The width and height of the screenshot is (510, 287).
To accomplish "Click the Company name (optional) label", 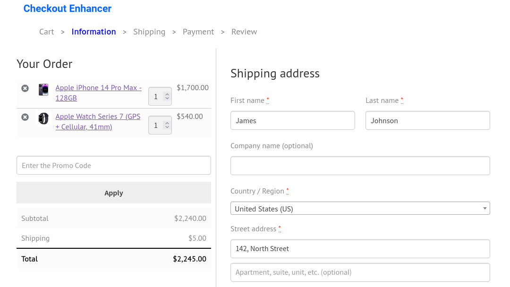I will tap(272, 146).
